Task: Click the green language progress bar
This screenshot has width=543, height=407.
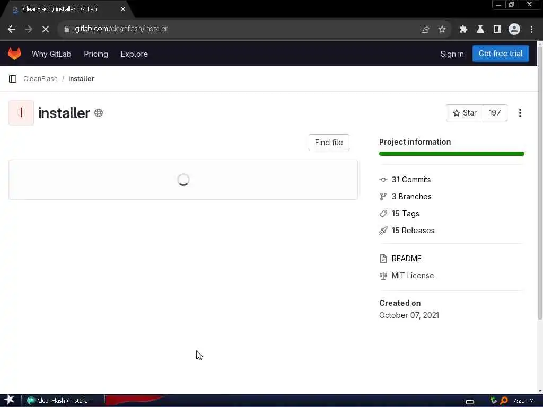Action: coord(452,154)
